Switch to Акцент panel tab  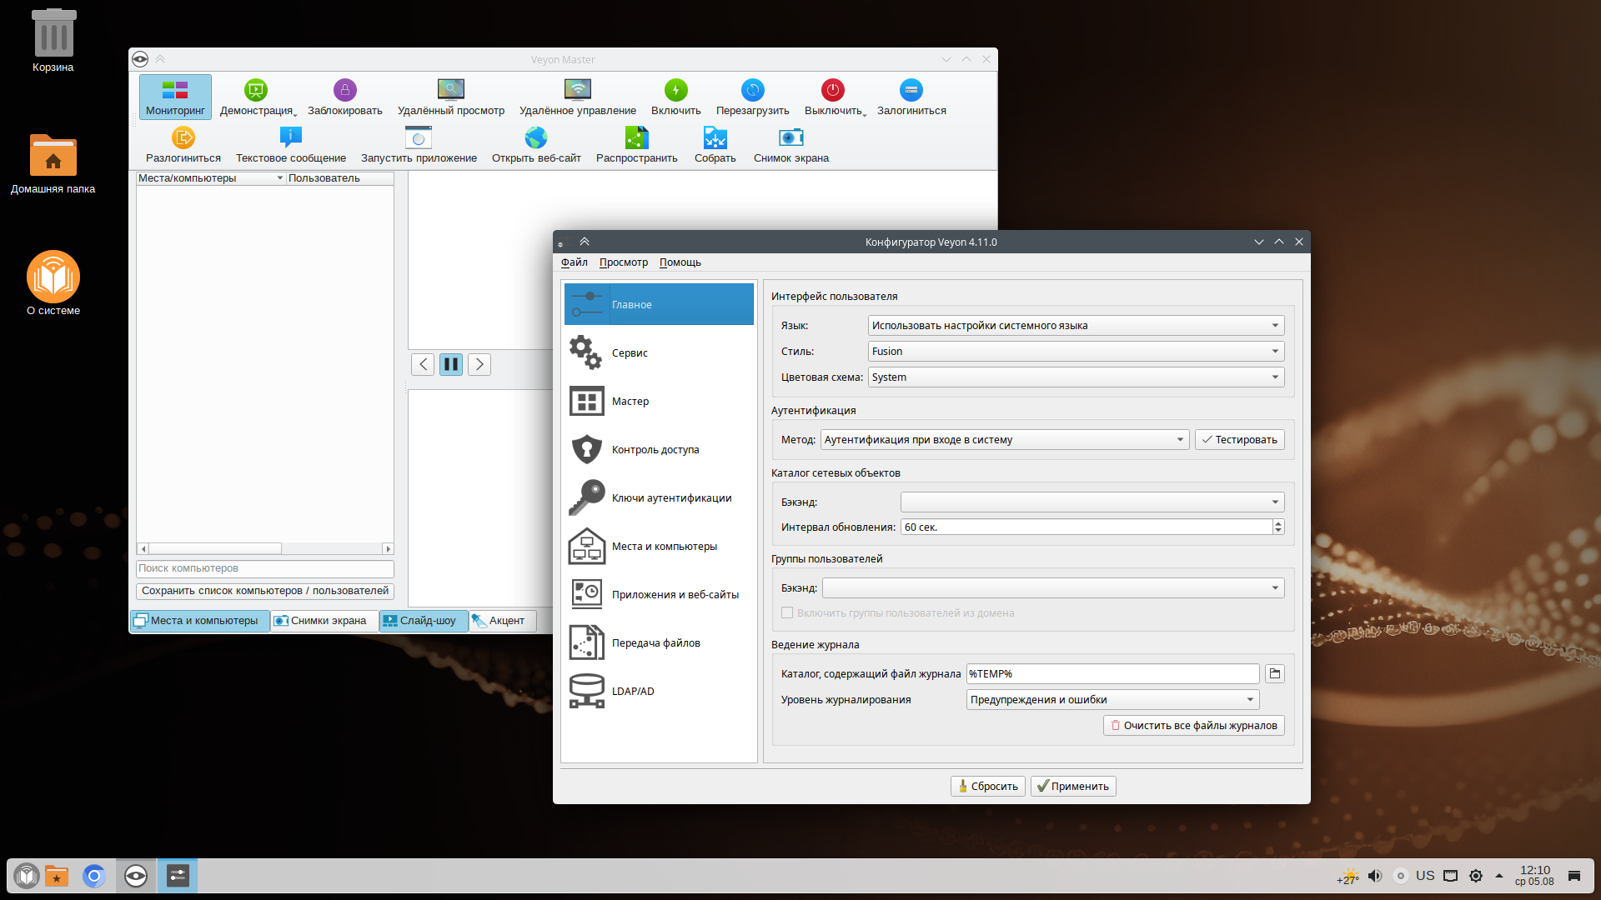click(502, 621)
